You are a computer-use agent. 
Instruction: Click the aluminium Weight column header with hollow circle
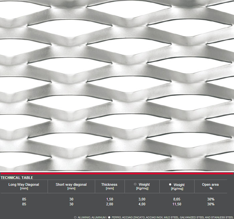pos(142,186)
